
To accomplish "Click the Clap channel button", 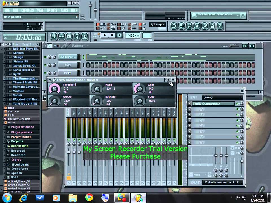I will 68,65.
